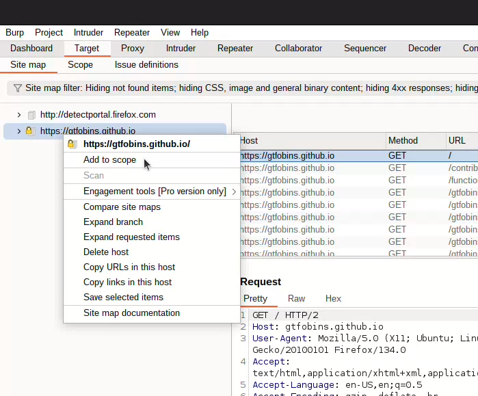Choose Copy URLs in this host
Screen dimensions: 478x396
coord(152,267)
